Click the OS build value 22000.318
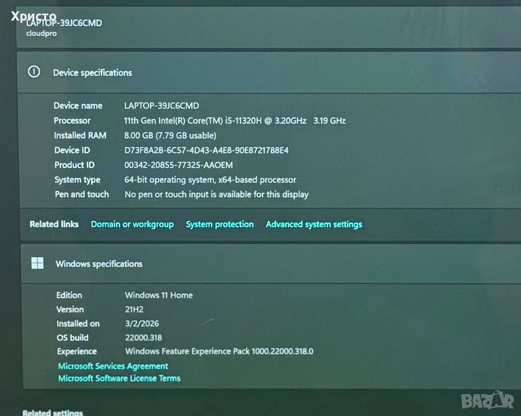Image resolution: width=521 pixels, height=416 pixels. click(x=143, y=337)
